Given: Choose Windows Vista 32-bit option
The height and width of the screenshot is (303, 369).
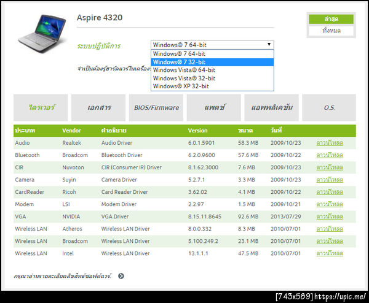Looking at the screenshot, I should (212, 78).
